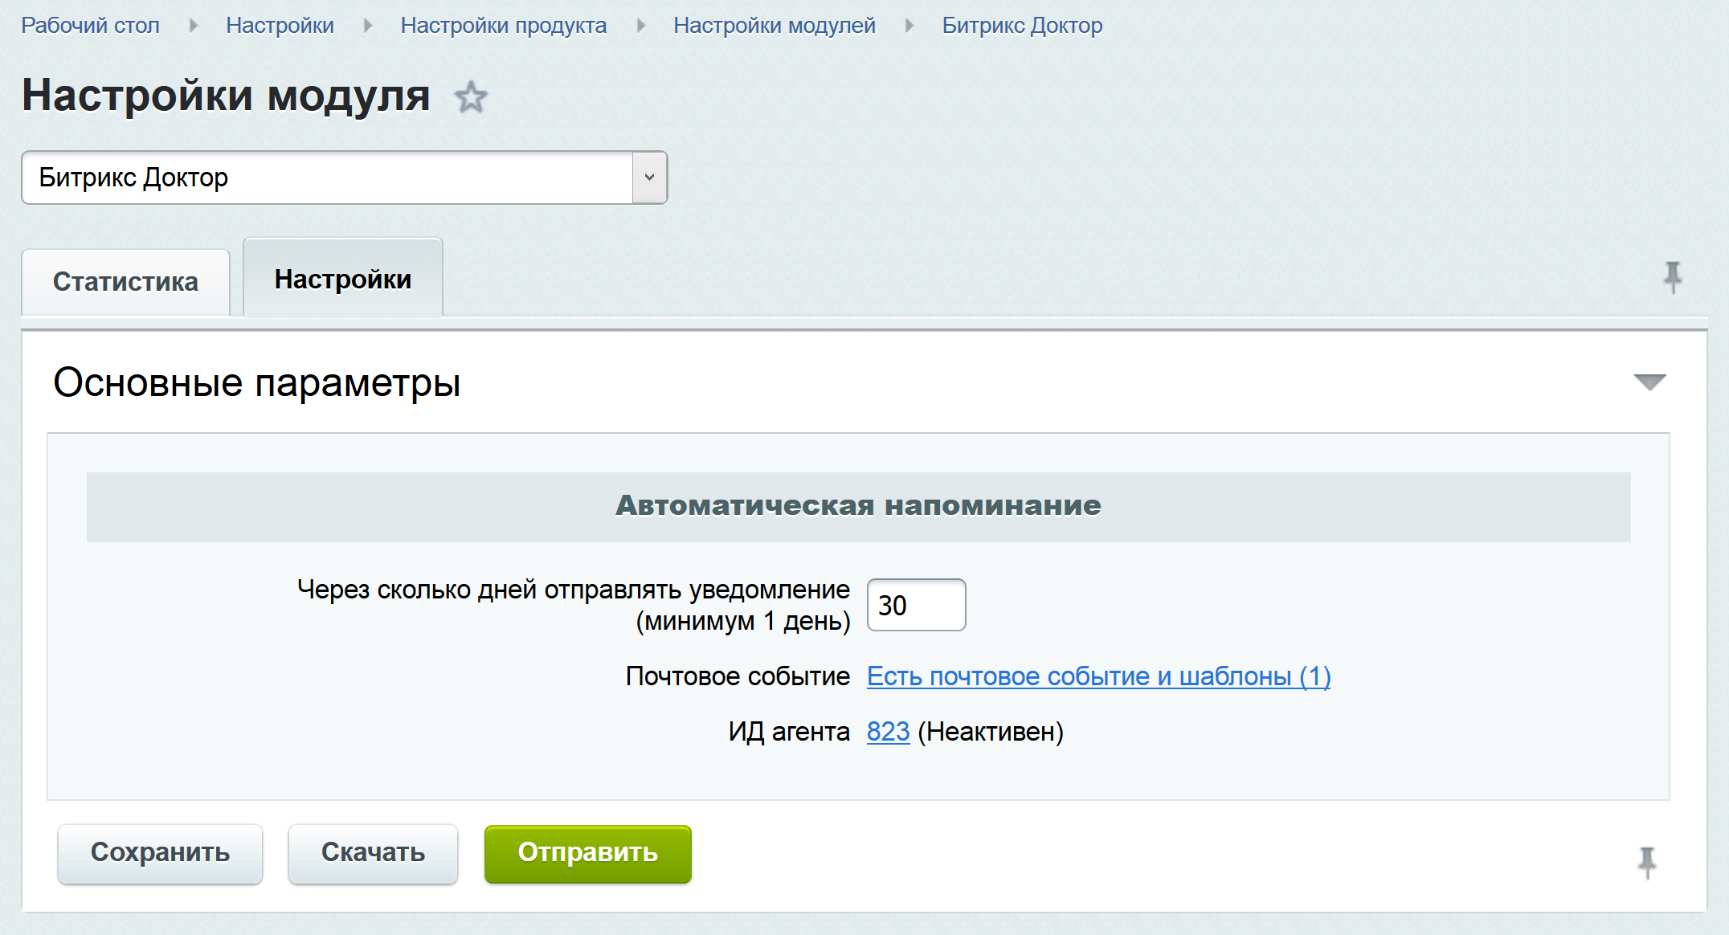Click breadcrumb arrow after Настройки модулей

pyautogui.click(x=909, y=26)
